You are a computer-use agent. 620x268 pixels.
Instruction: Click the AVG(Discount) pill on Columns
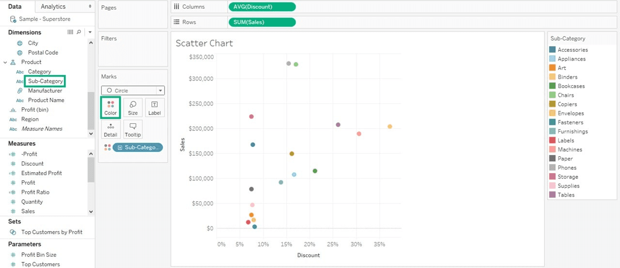pyautogui.click(x=262, y=7)
